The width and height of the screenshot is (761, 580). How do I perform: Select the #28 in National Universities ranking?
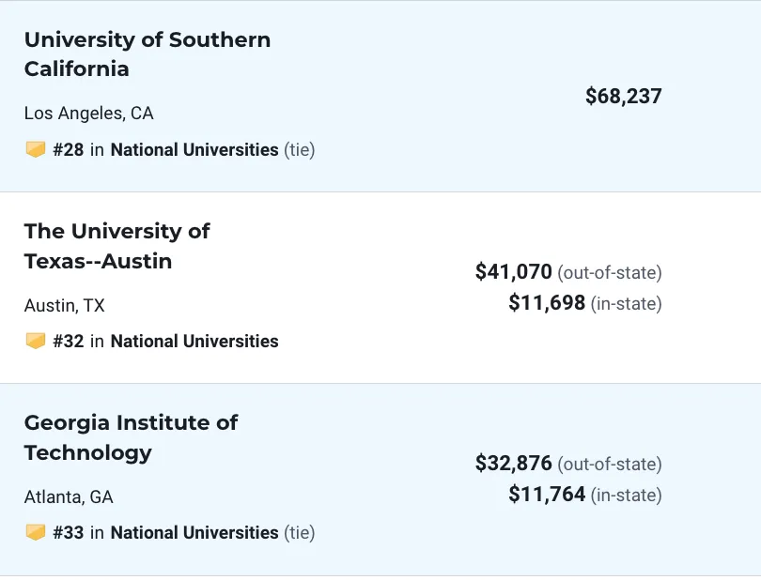coord(165,149)
